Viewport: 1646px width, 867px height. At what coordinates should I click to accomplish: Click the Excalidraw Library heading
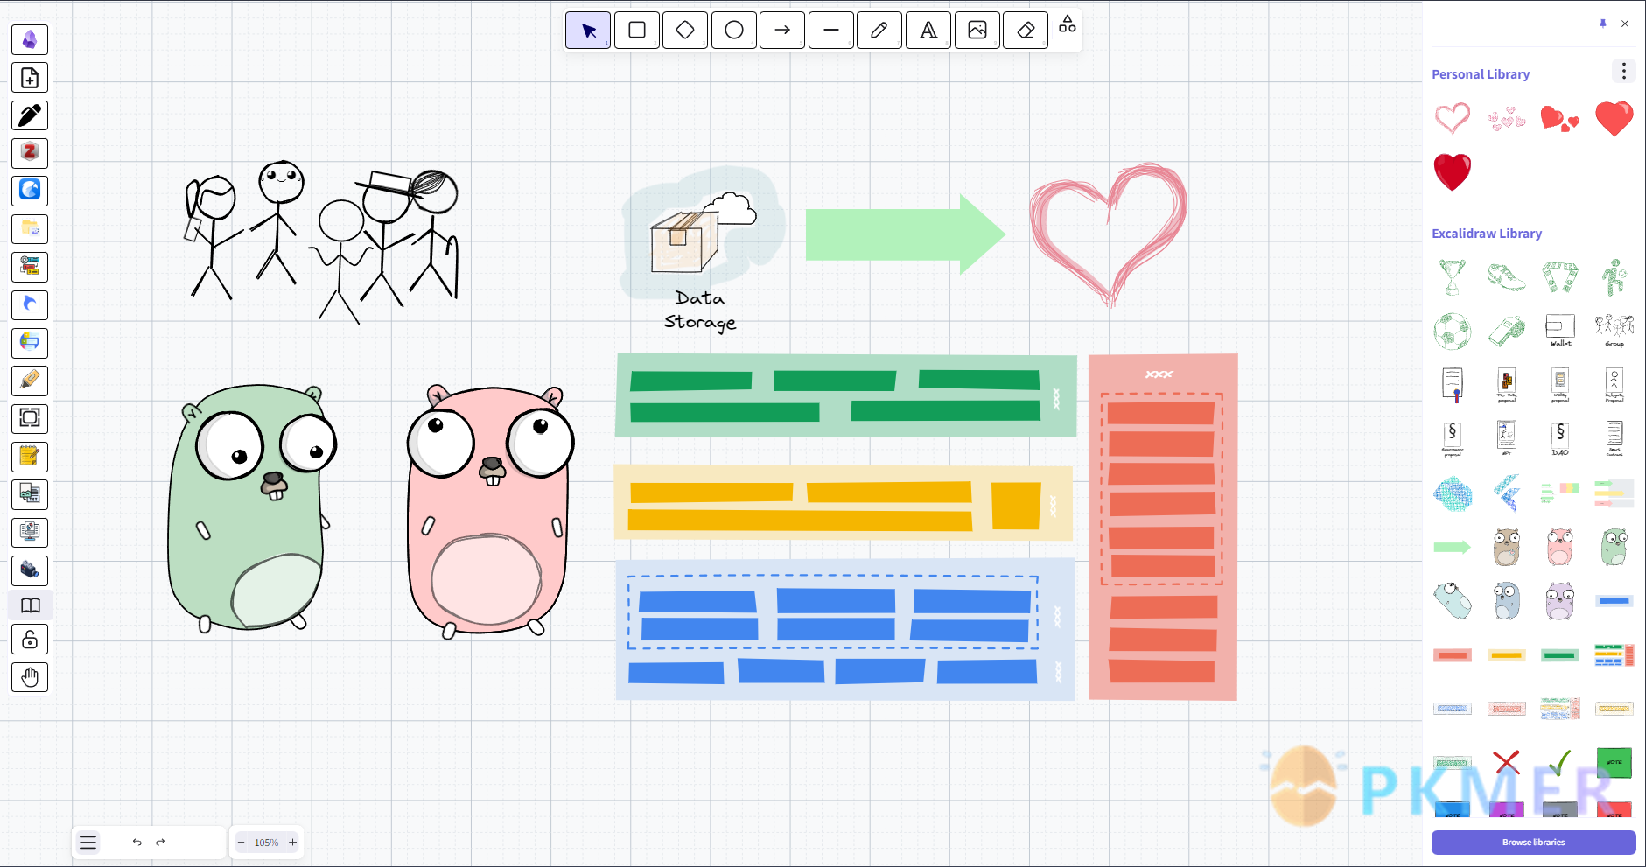point(1487,234)
